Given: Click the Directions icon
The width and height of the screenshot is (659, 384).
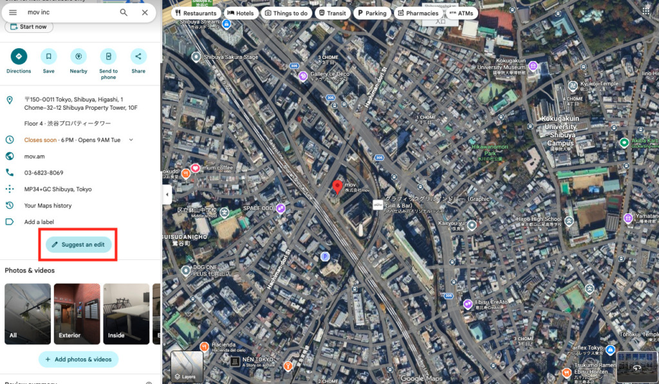Looking at the screenshot, I should pyautogui.click(x=19, y=57).
